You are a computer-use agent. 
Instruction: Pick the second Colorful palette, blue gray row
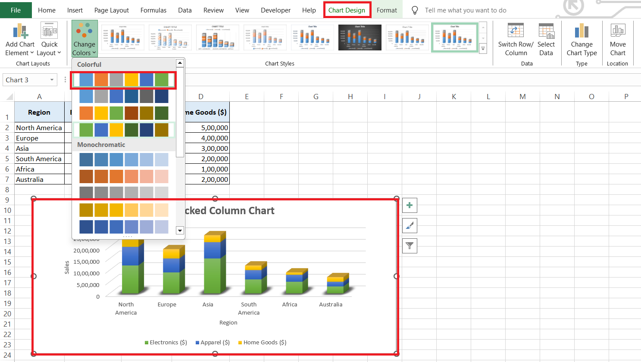click(124, 96)
